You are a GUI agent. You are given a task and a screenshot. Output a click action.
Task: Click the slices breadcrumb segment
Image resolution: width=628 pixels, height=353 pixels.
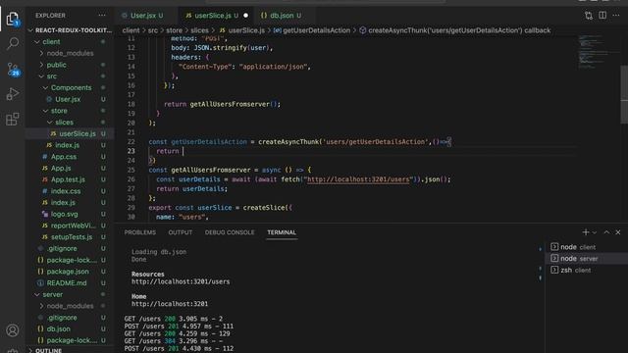pos(199,30)
